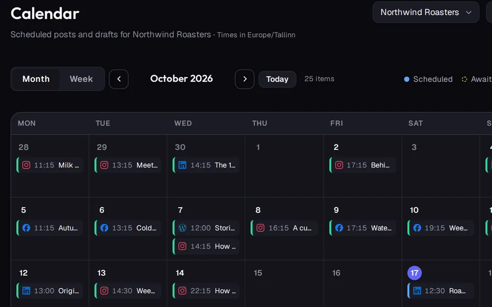Open the 13:15 Cold post on October 6

pos(128,228)
